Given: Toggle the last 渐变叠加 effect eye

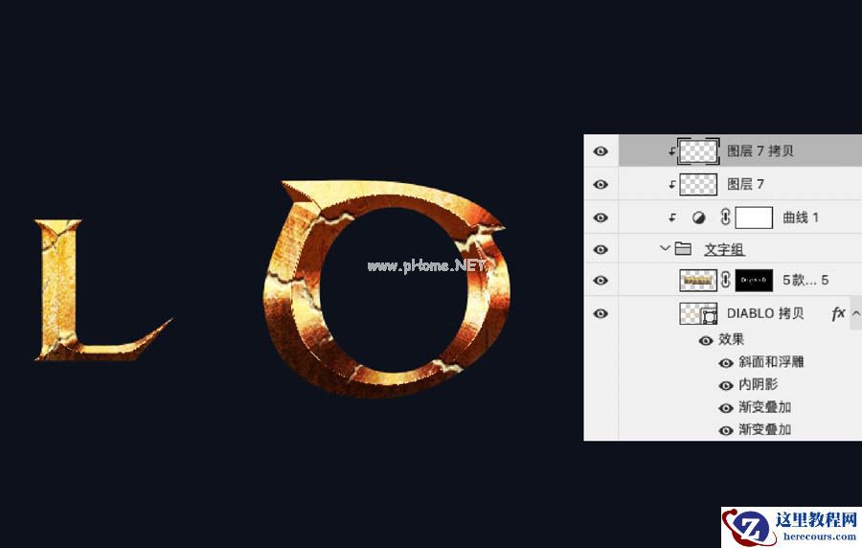Looking at the screenshot, I should pyautogui.click(x=726, y=430).
